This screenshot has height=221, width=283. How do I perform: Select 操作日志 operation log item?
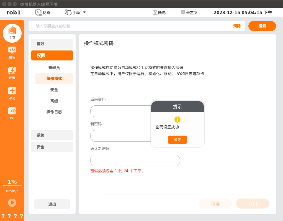54,112
